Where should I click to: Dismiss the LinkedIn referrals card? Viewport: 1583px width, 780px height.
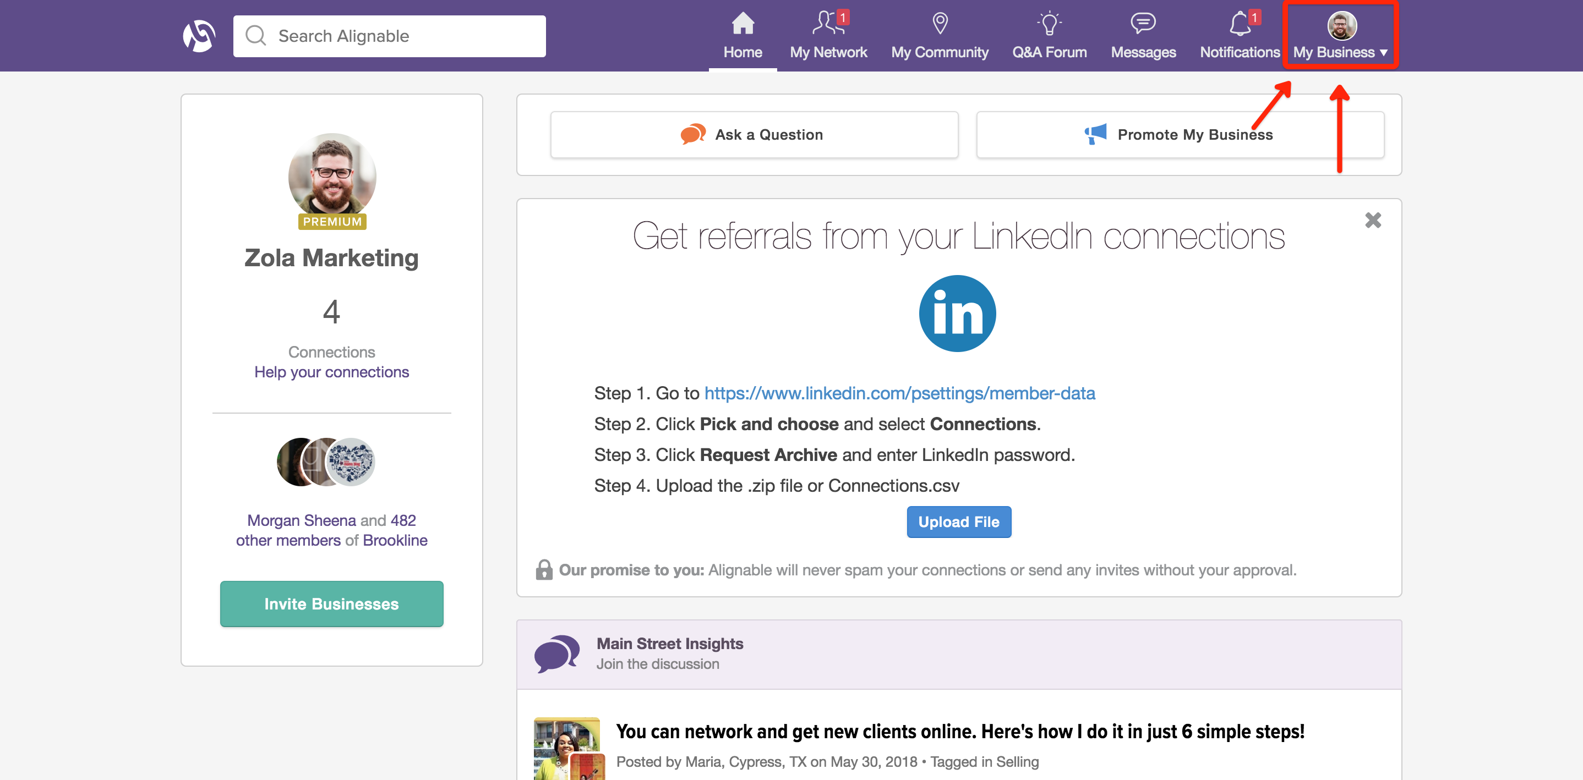(1373, 220)
